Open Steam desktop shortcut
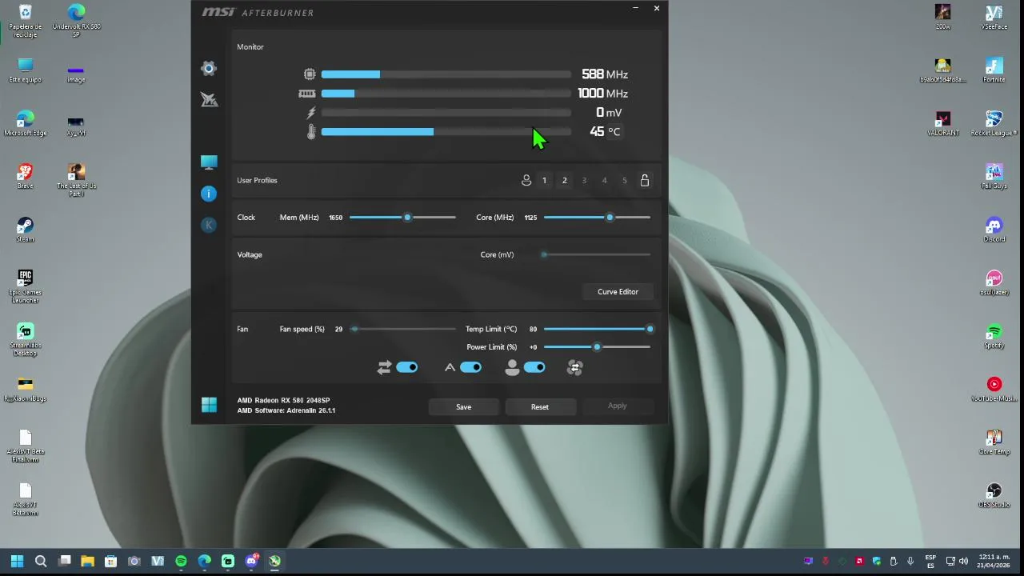The image size is (1024, 576). click(x=25, y=230)
